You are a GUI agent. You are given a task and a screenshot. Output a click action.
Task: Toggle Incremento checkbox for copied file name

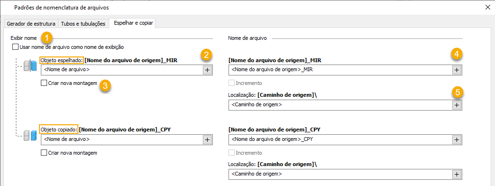pos(231,153)
